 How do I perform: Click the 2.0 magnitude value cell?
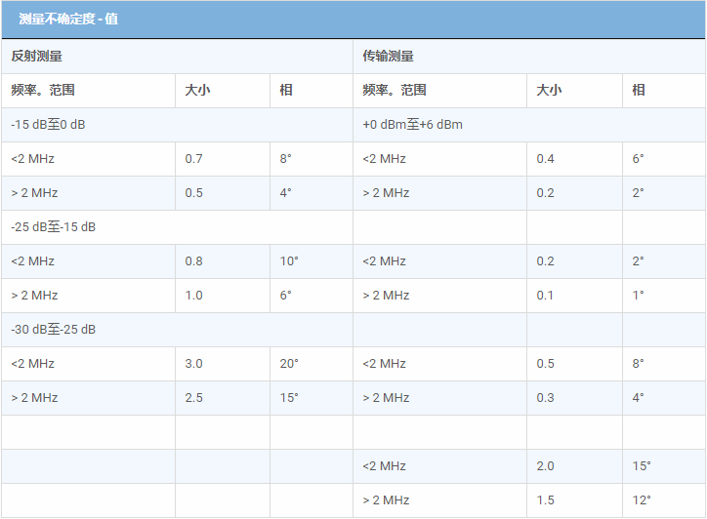[545, 466]
